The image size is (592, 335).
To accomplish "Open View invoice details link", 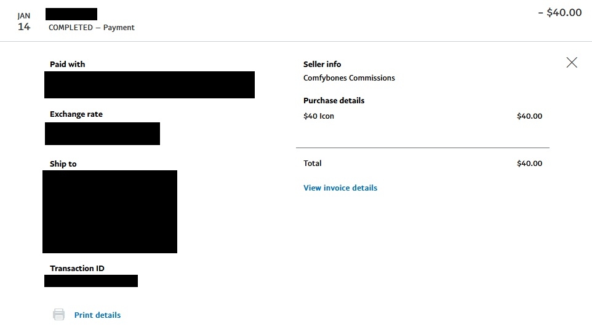I will (340, 187).
